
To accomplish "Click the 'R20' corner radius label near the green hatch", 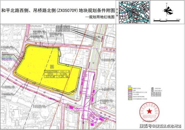I will (77, 98).
